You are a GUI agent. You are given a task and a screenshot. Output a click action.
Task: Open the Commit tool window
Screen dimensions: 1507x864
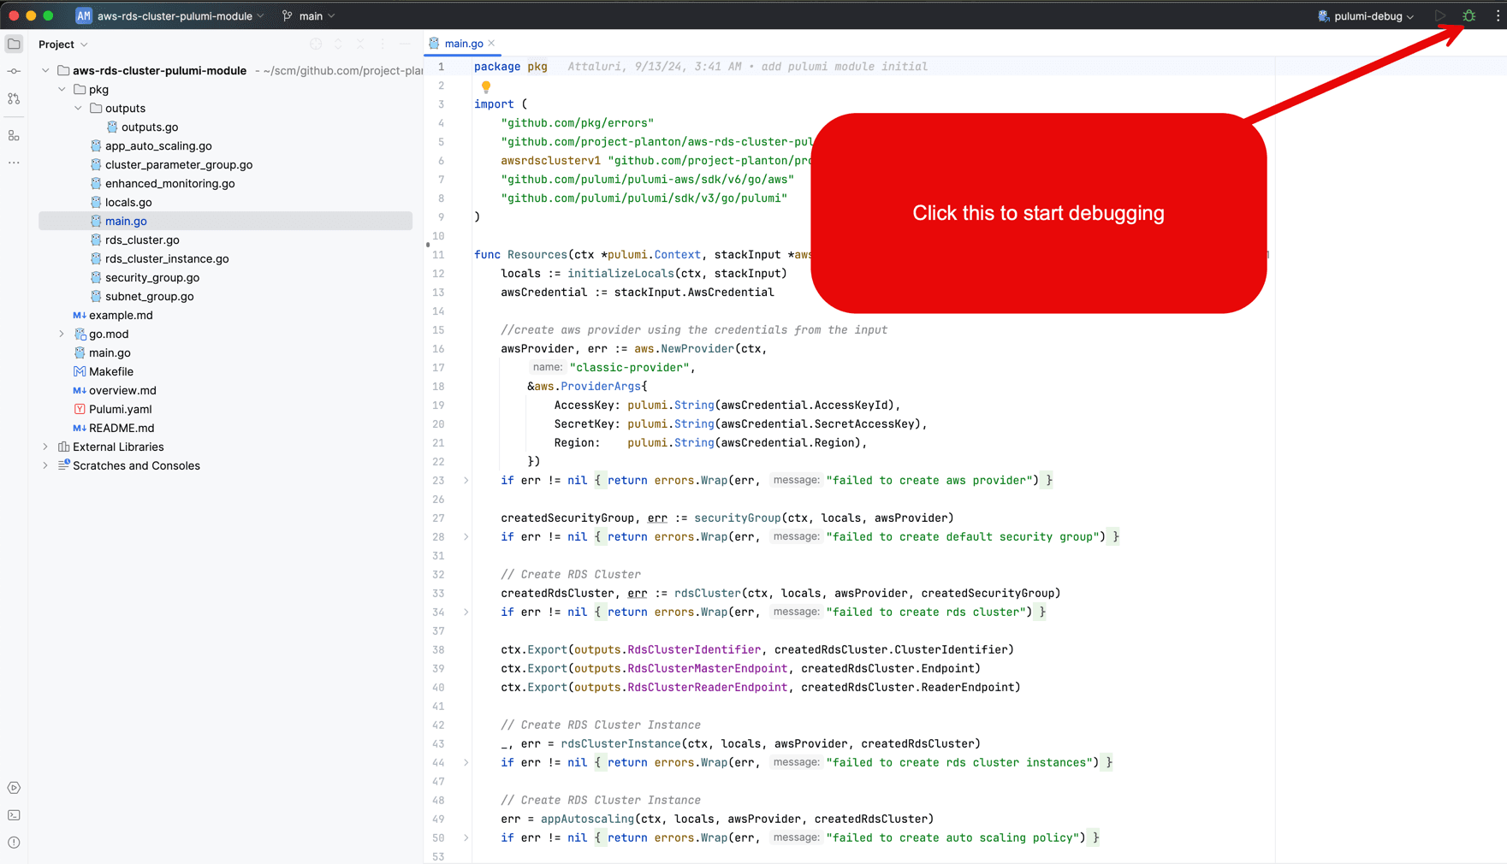point(14,71)
